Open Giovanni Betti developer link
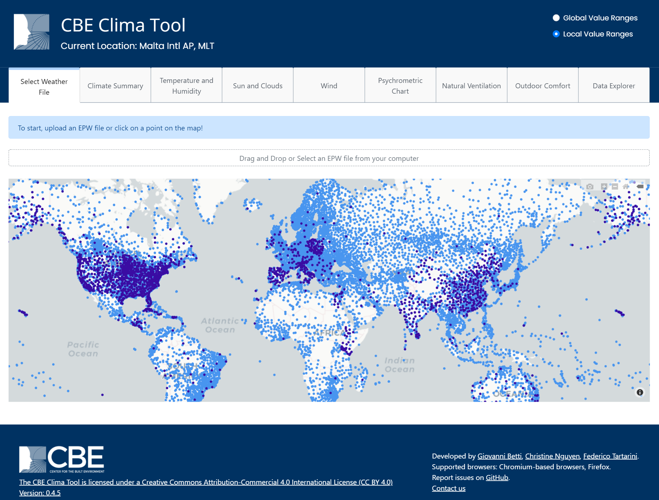 coord(499,456)
